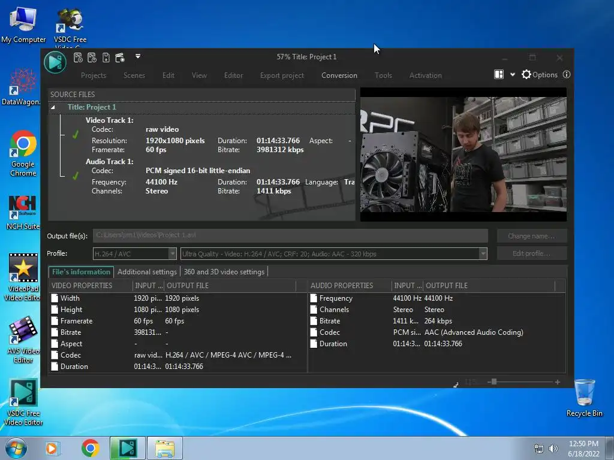Open Windows Media Player from taskbar
The height and width of the screenshot is (460, 614).
coord(52,448)
